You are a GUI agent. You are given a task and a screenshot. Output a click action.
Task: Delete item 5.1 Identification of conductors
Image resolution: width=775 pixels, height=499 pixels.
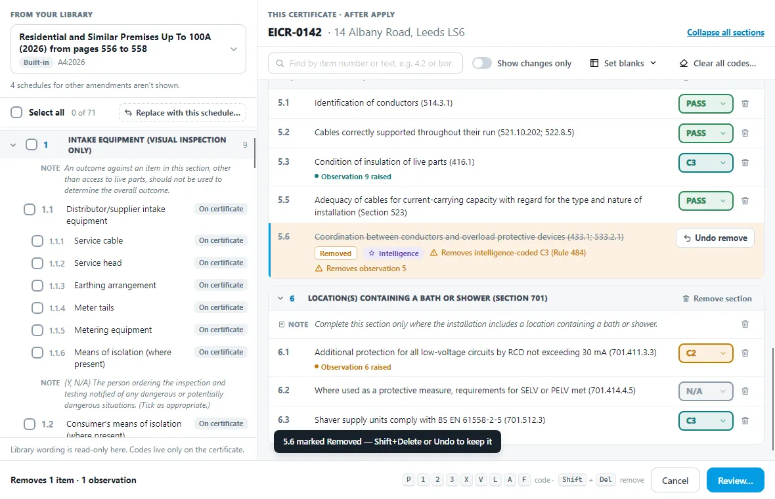pos(745,104)
